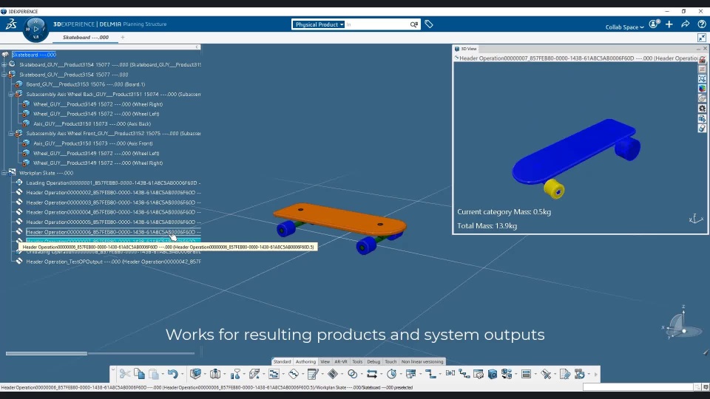Click the swap arrows icon in toolbar

coord(372,374)
